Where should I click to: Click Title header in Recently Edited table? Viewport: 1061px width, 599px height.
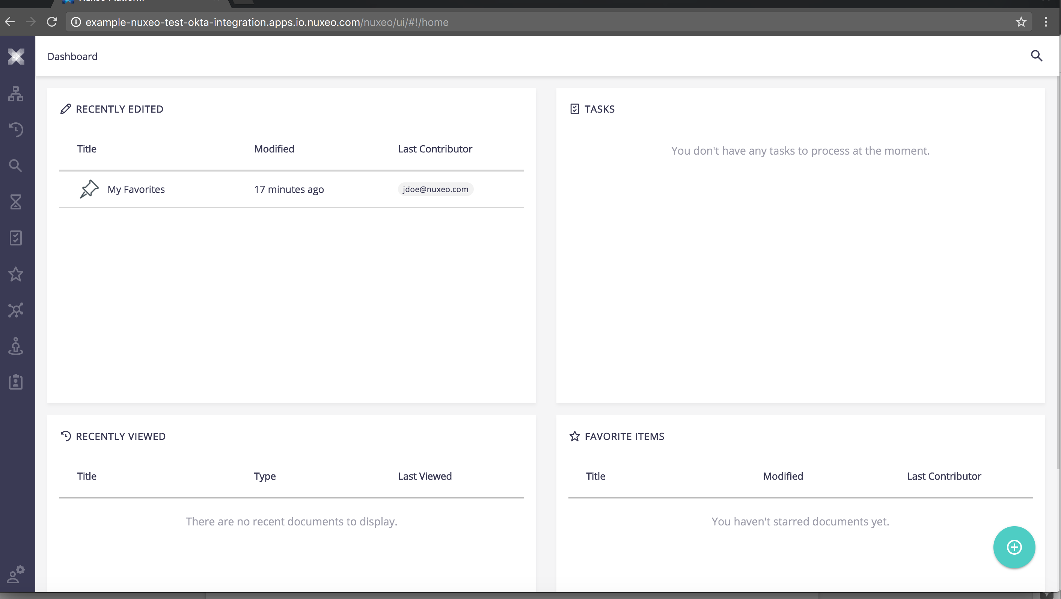click(86, 149)
